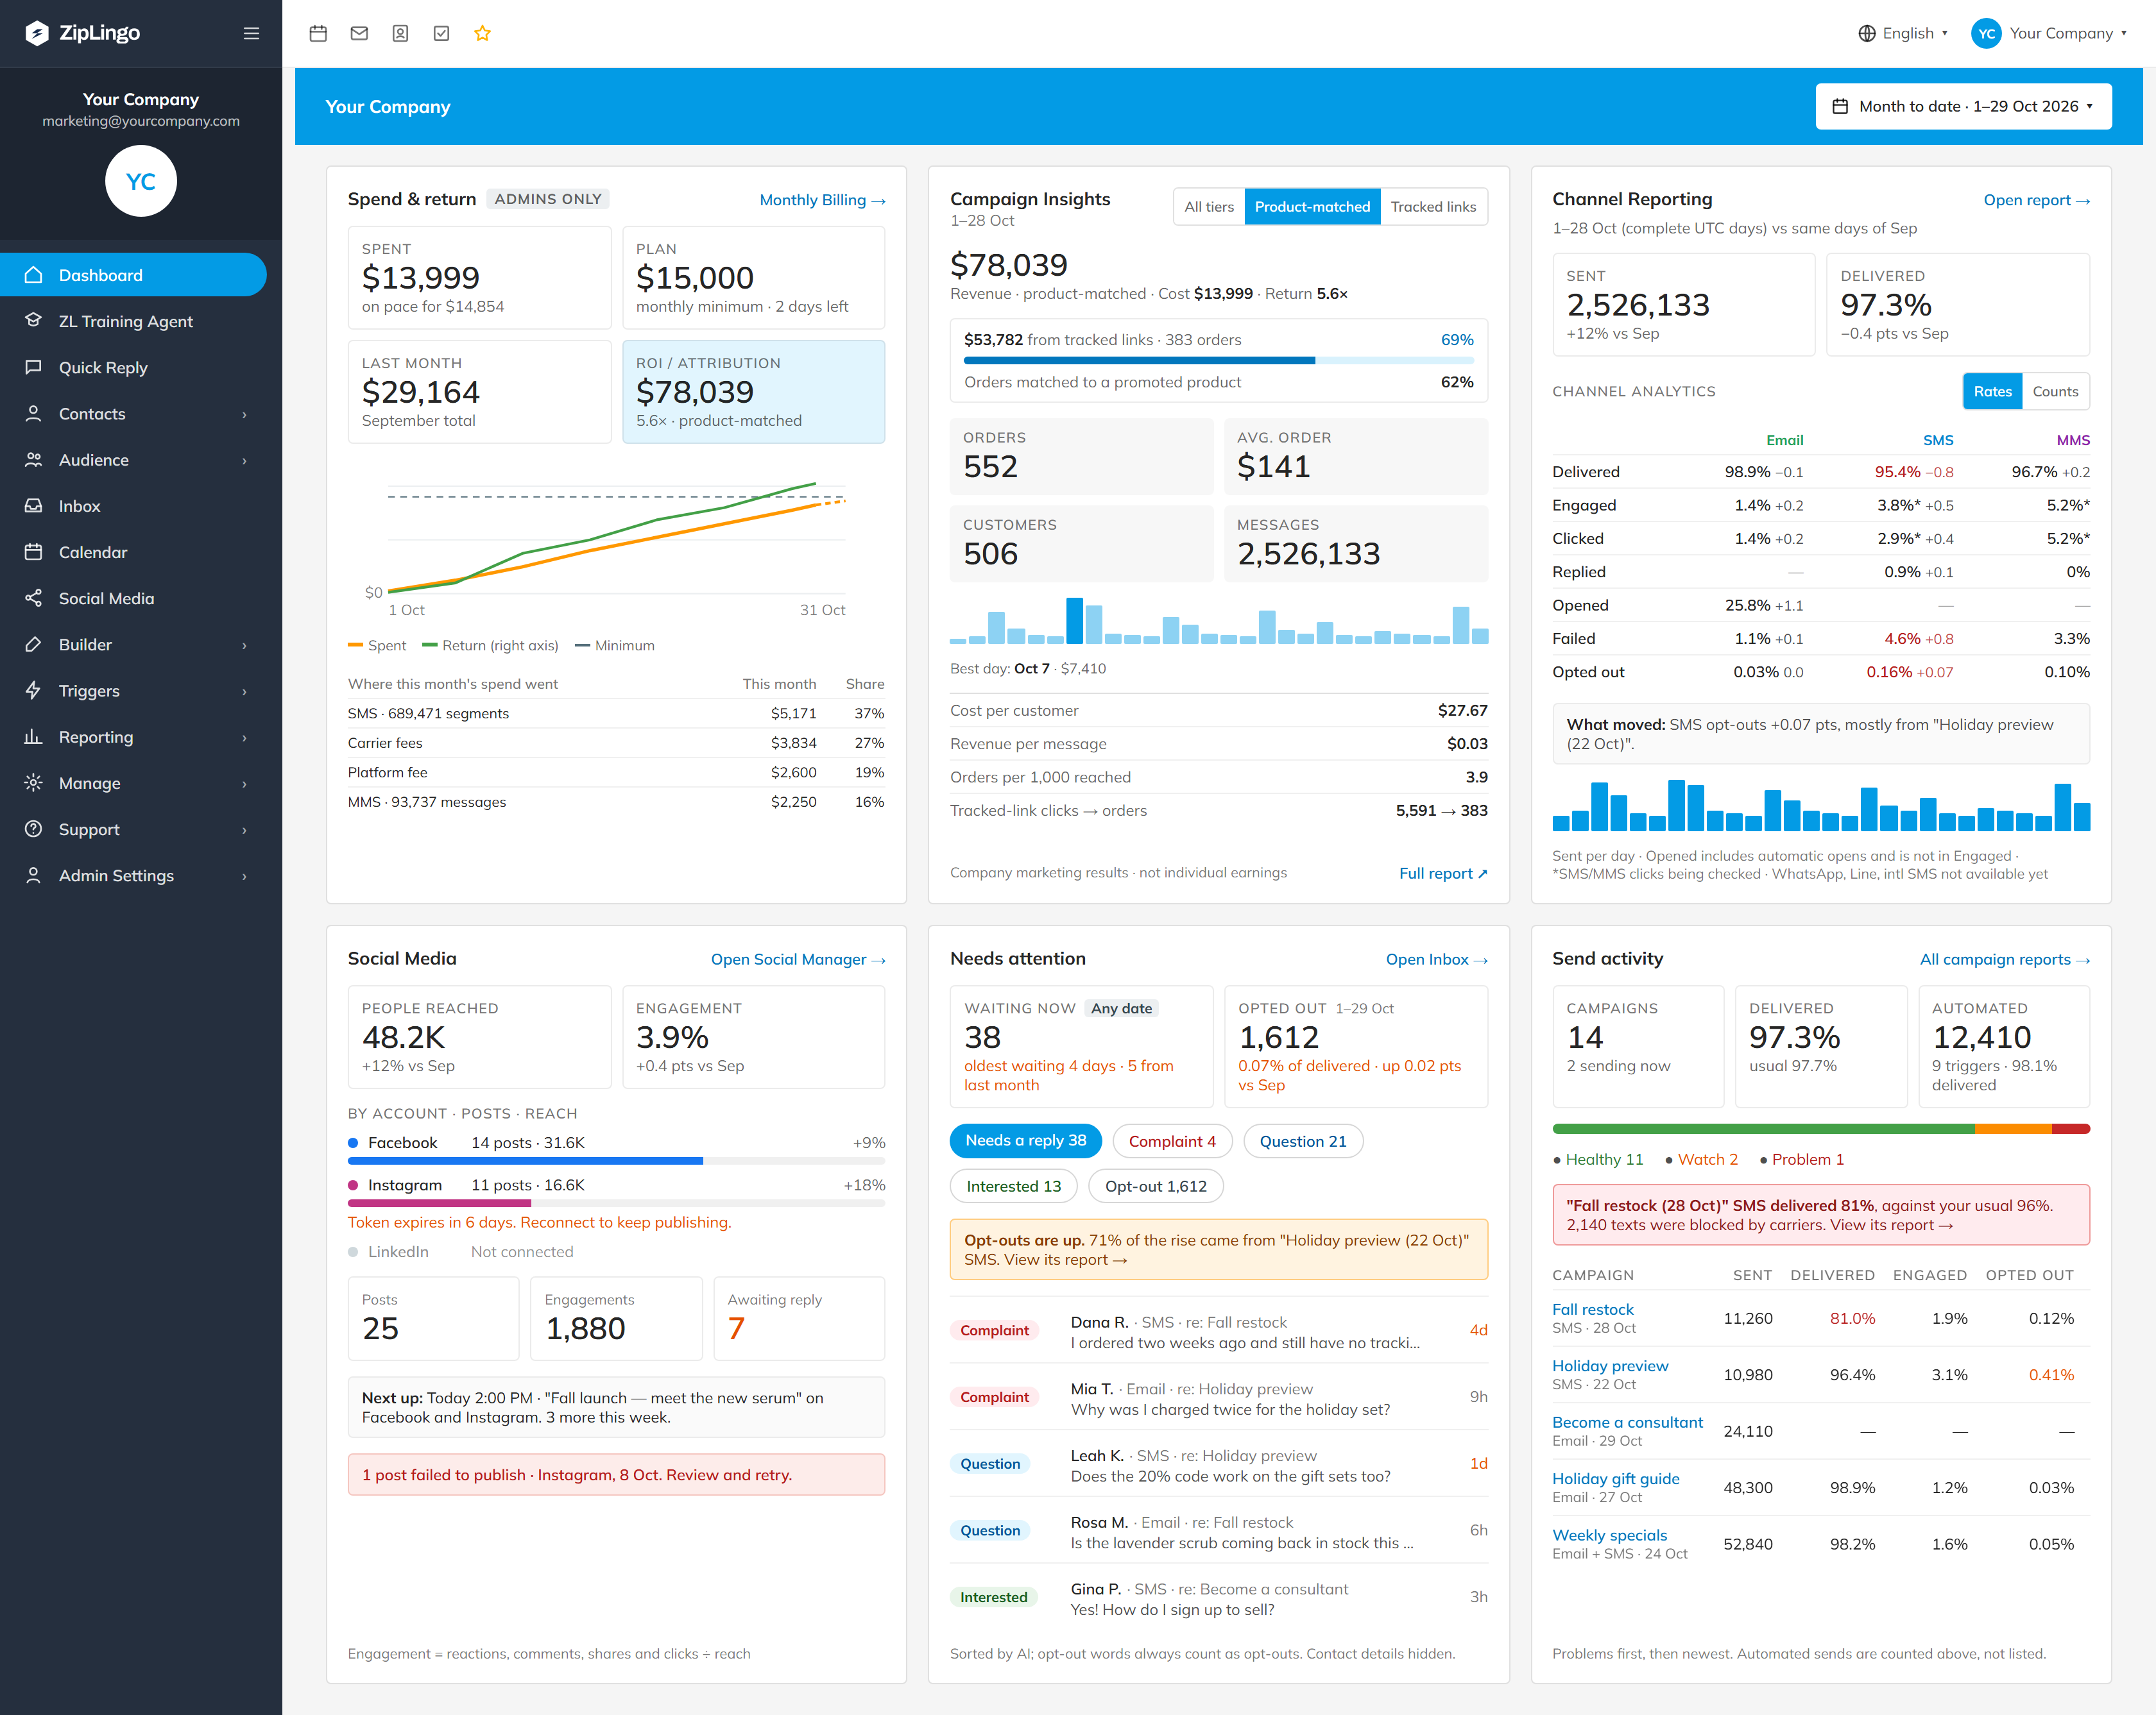Screen dimensions: 2156x1715
Task: Click the gold star favorites icon
Action: (482, 33)
